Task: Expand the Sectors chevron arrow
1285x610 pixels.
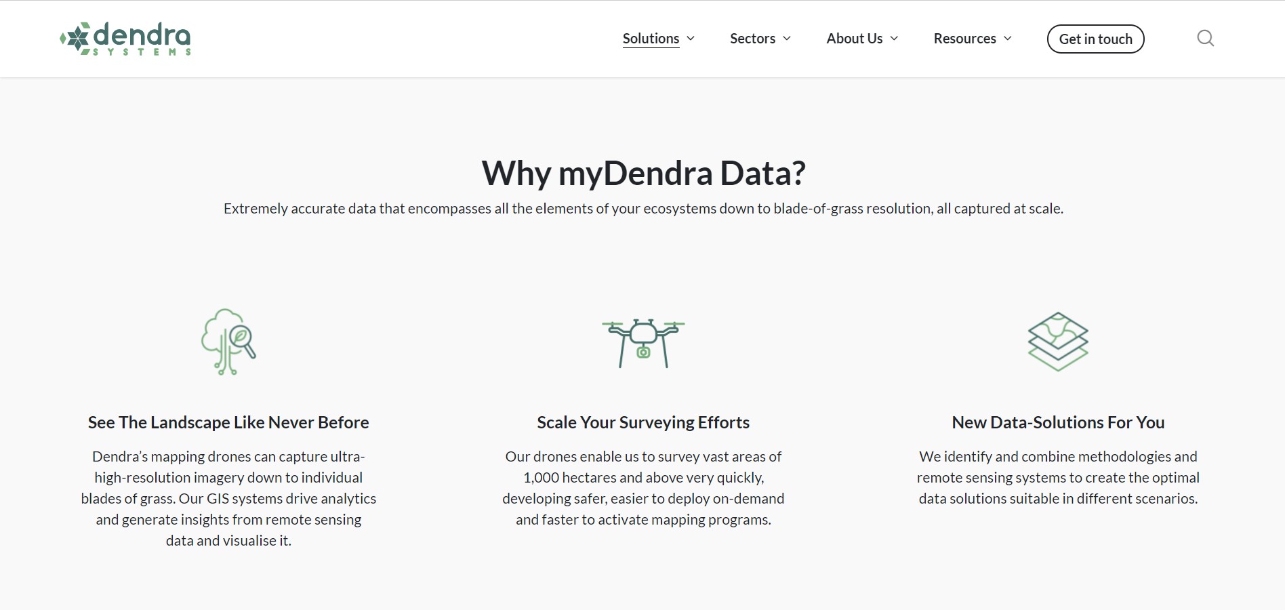Action: (x=787, y=39)
